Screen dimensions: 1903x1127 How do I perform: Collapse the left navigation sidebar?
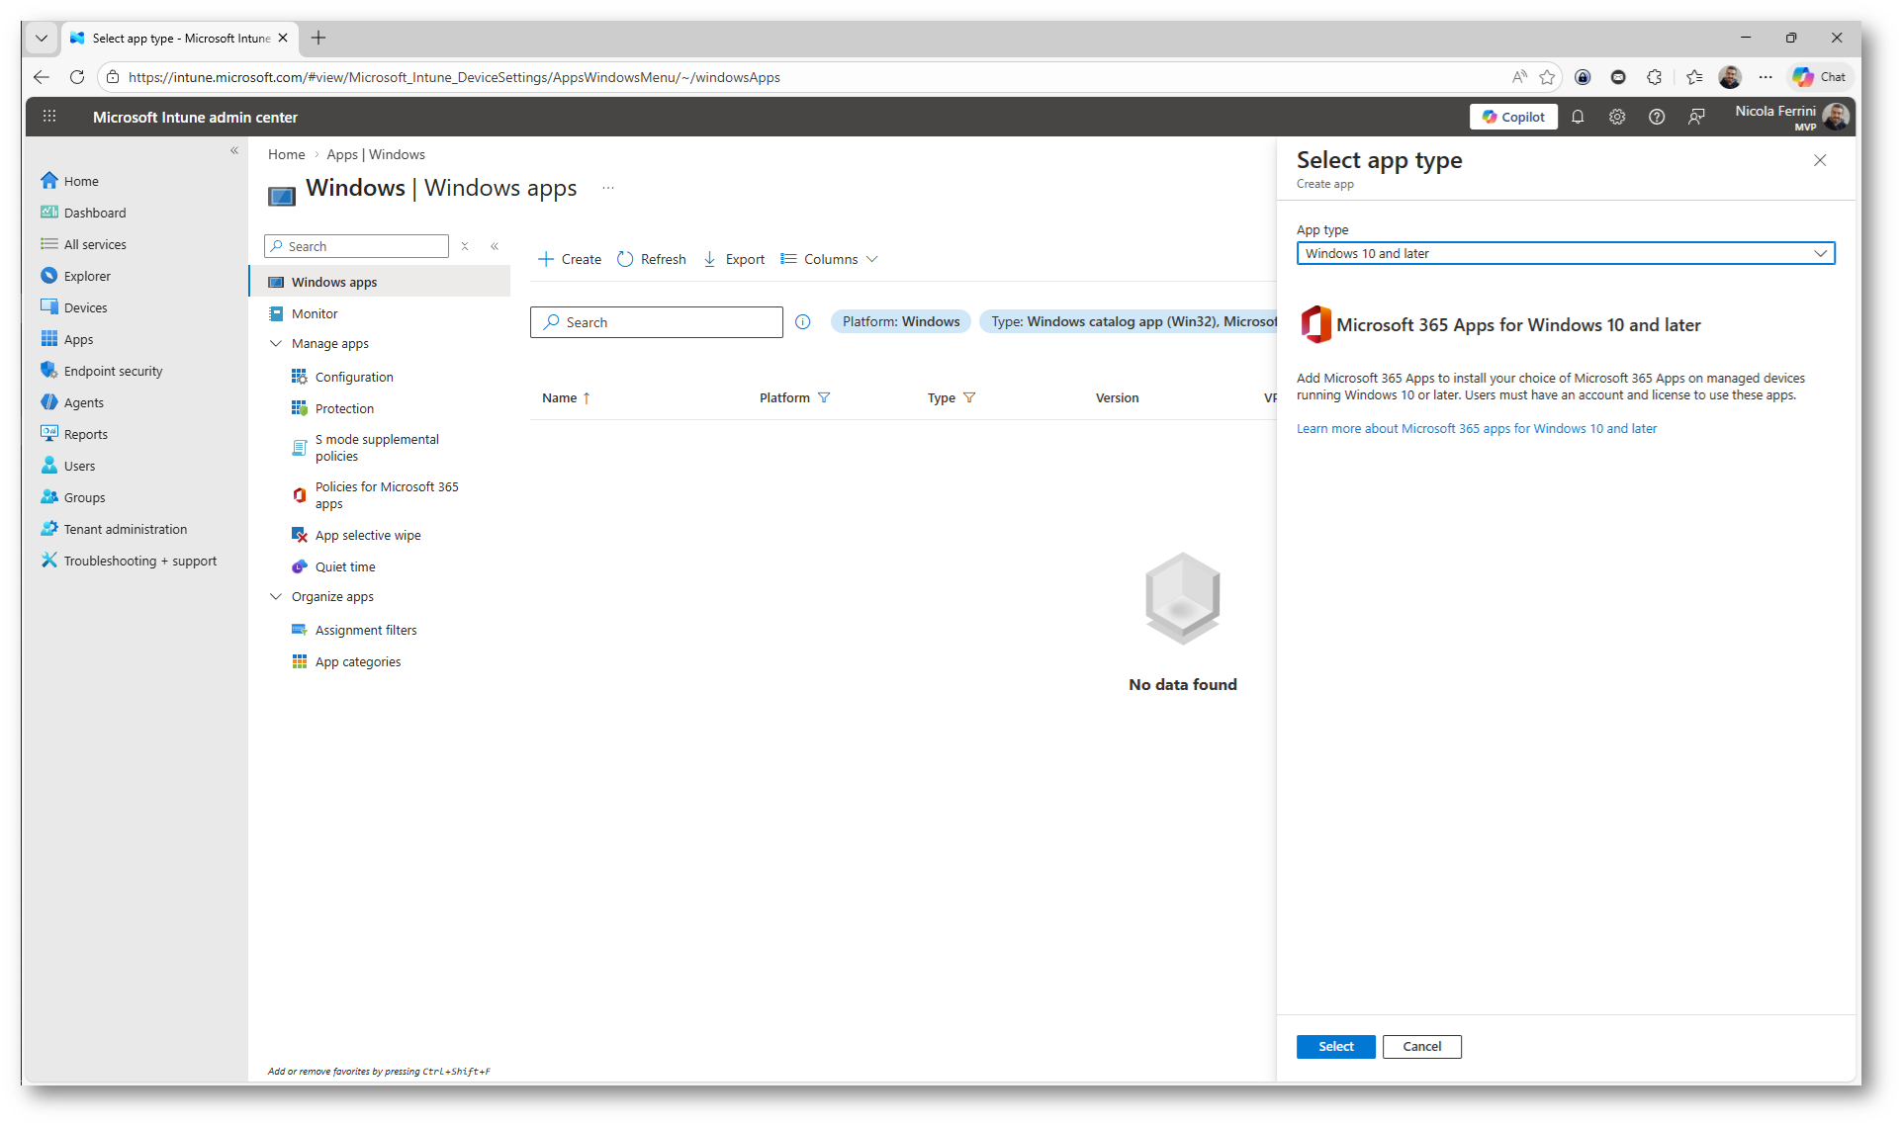[234, 151]
